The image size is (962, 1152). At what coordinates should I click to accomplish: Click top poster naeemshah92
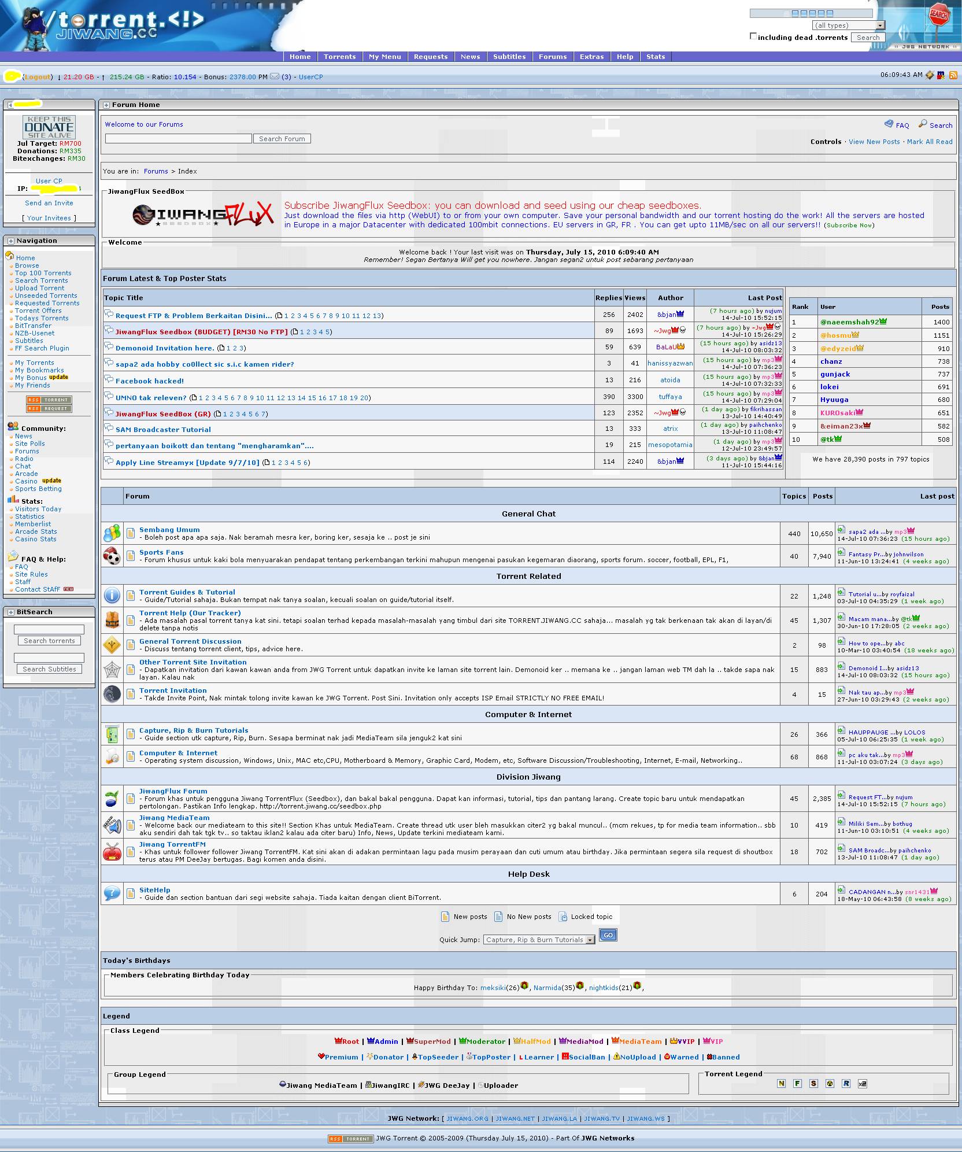pyautogui.click(x=849, y=322)
